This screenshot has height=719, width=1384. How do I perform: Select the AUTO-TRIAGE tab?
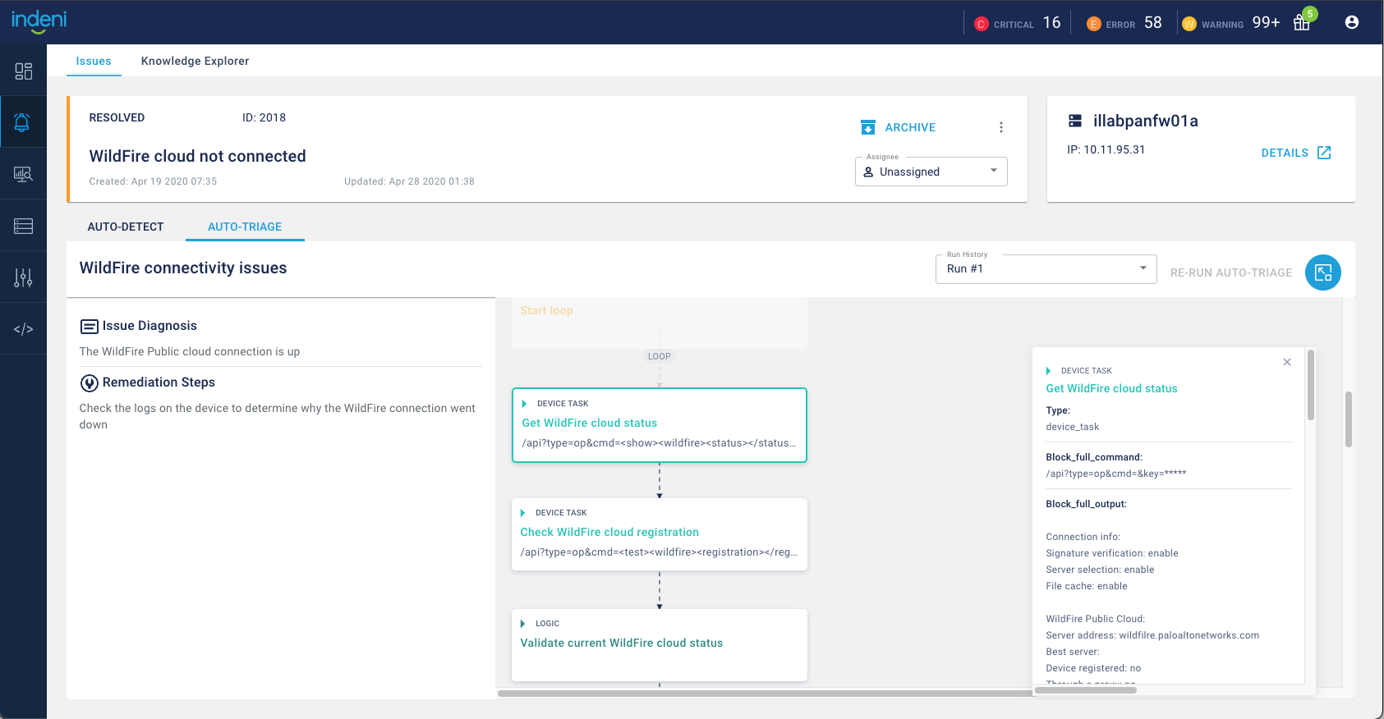(245, 227)
